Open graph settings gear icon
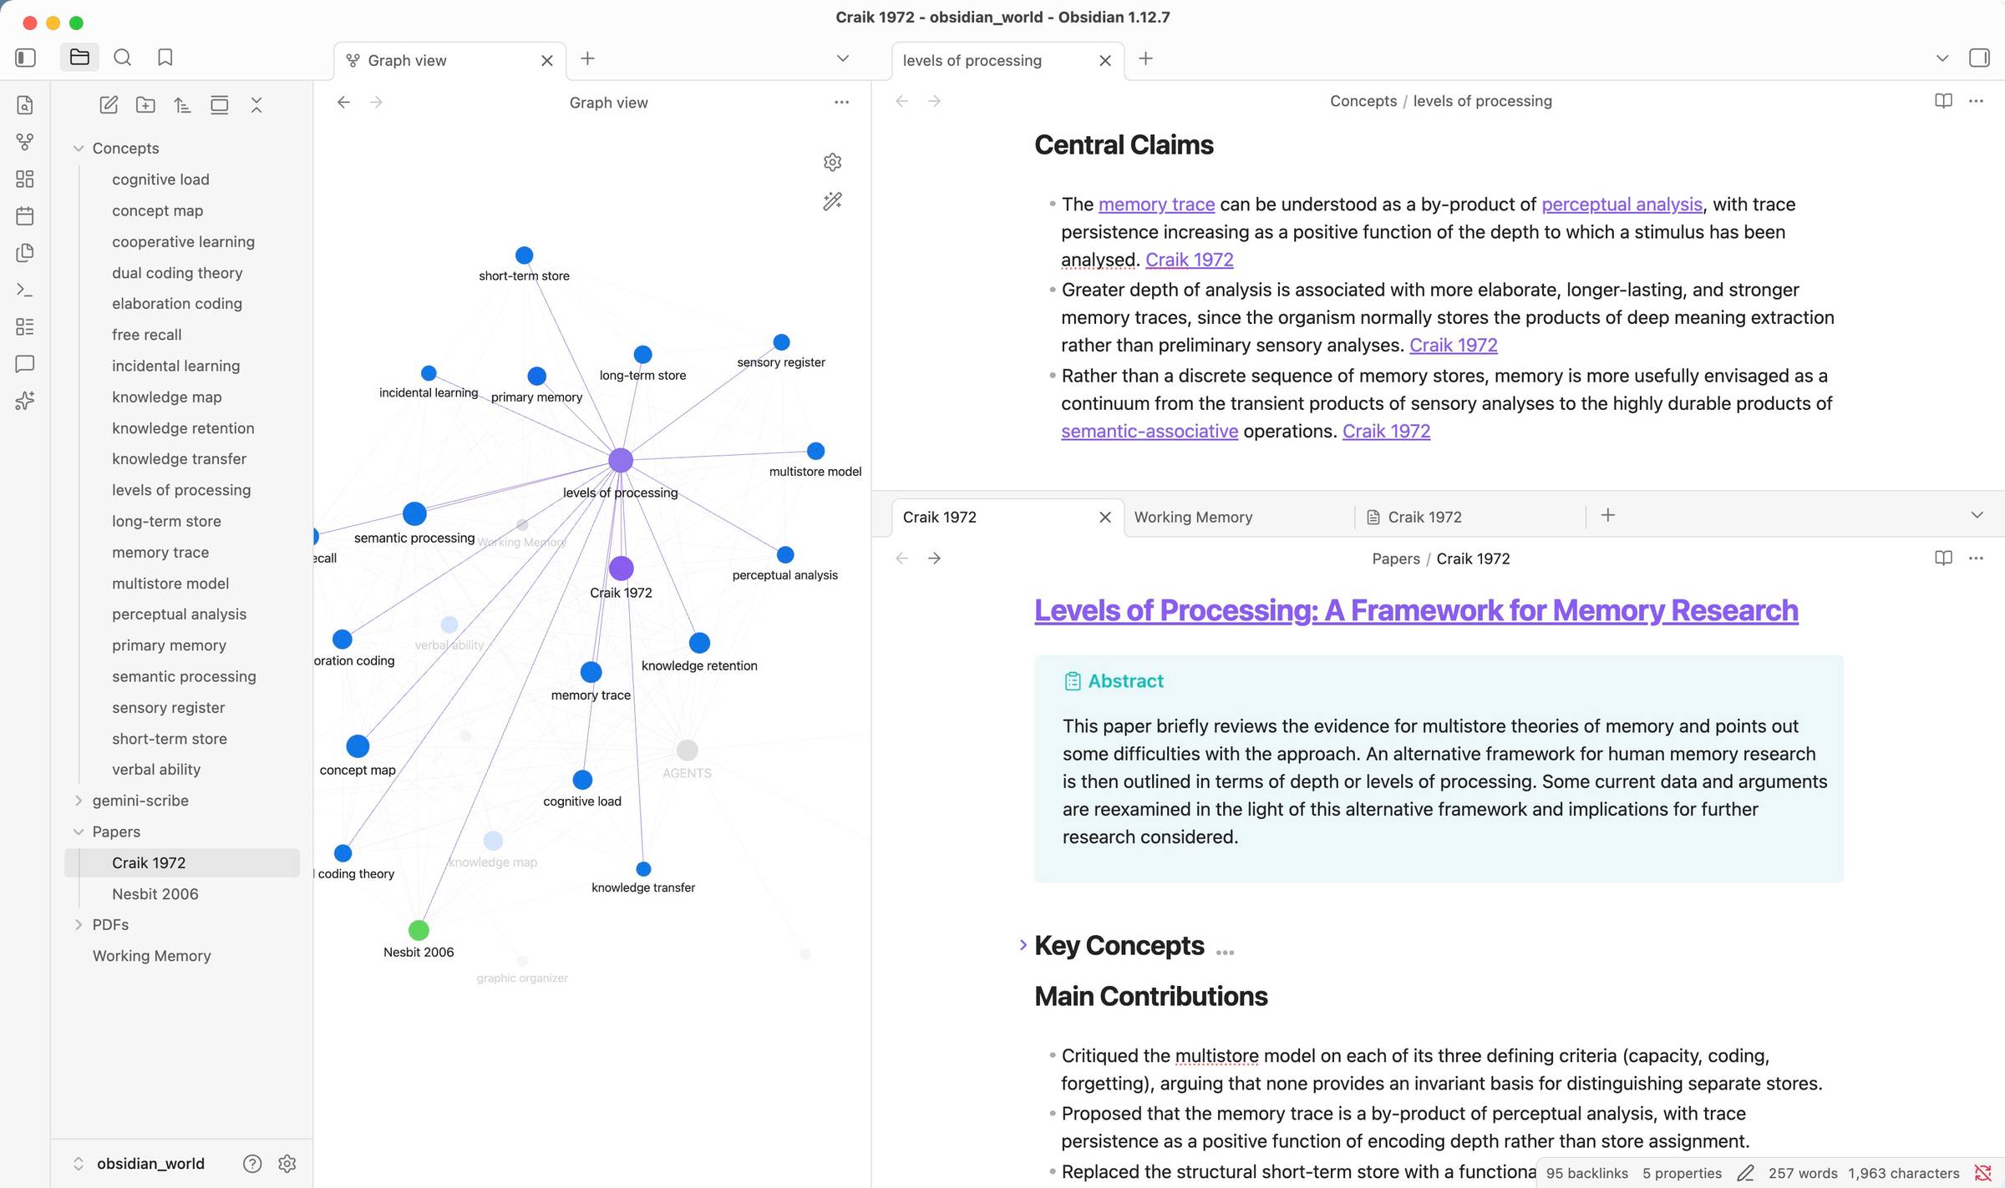Screen dimensions: 2005x1188 (832, 162)
